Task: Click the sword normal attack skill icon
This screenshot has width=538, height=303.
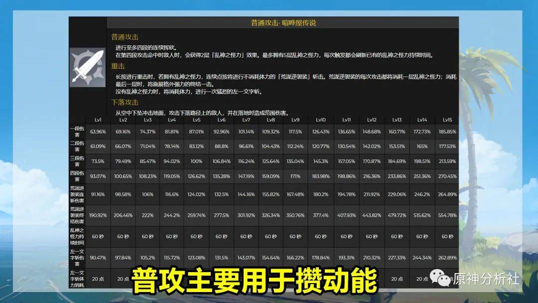Action: tap(88, 67)
